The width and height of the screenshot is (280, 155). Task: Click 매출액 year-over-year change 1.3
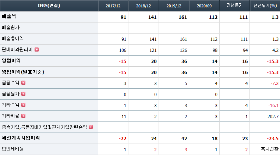tap(275, 17)
